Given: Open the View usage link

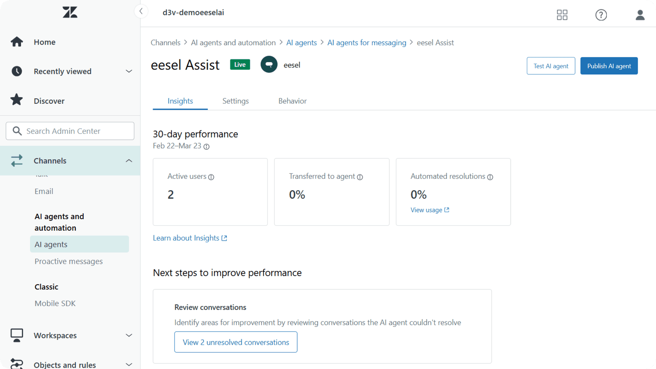Looking at the screenshot, I should 427,210.
